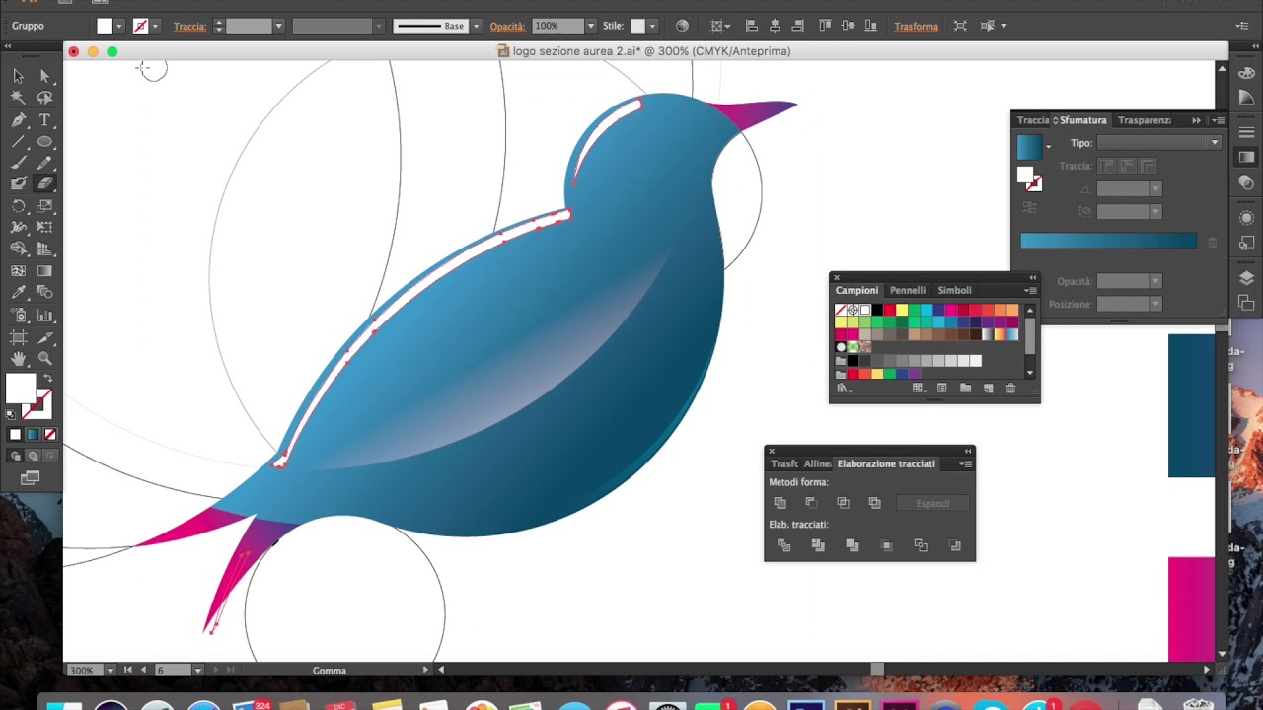1263x710 pixels.
Task: Create a new swatch in Campioni
Action: coord(988,389)
